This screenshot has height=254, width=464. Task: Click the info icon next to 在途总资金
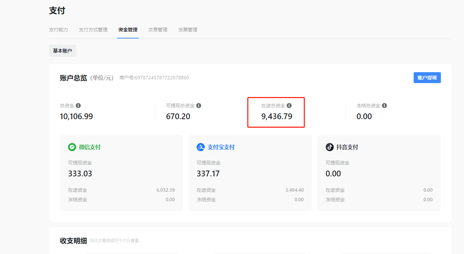(x=289, y=106)
